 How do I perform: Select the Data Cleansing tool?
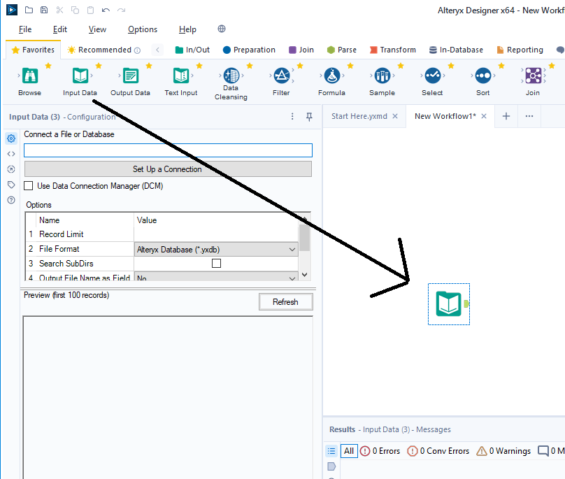pyautogui.click(x=231, y=75)
